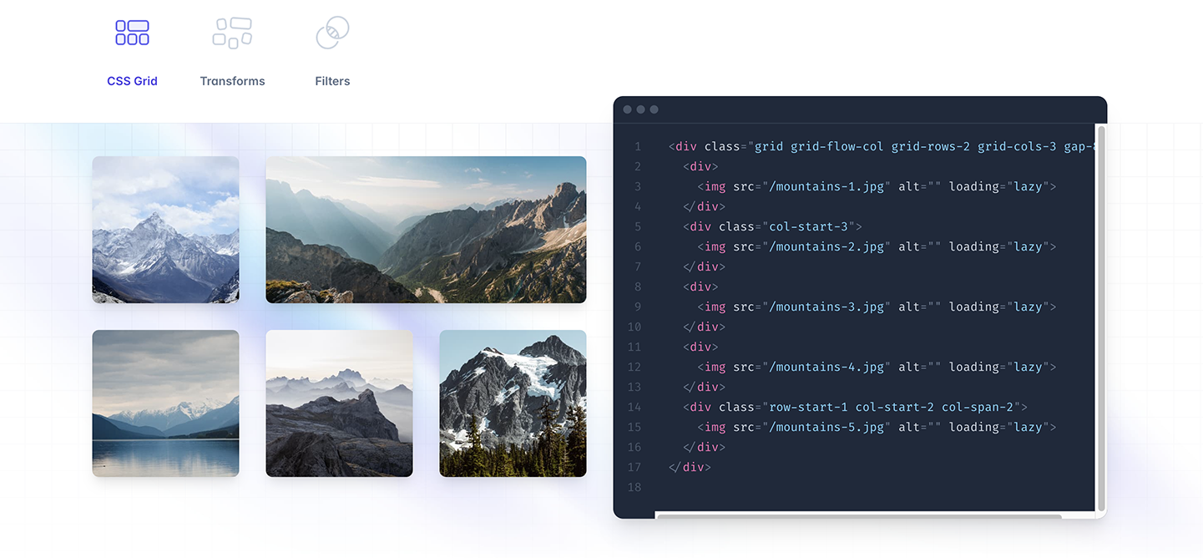Open the Filters tab label
Screen dimensions: 1203x558
pyautogui.click(x=332, y=81)
